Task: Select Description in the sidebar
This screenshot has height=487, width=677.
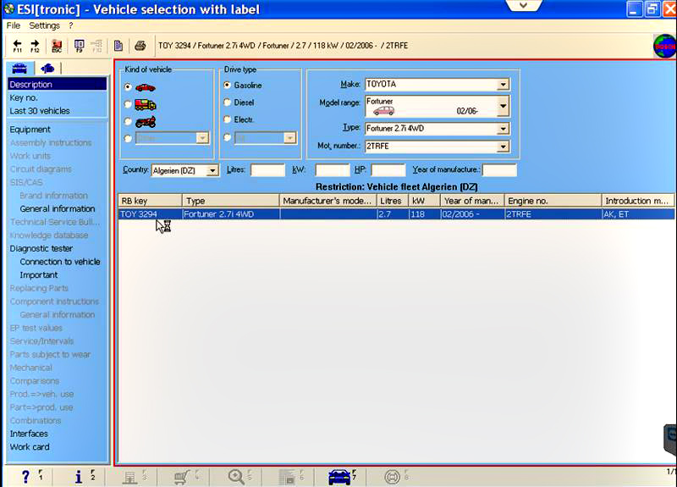Action: (x=57, y=84)
